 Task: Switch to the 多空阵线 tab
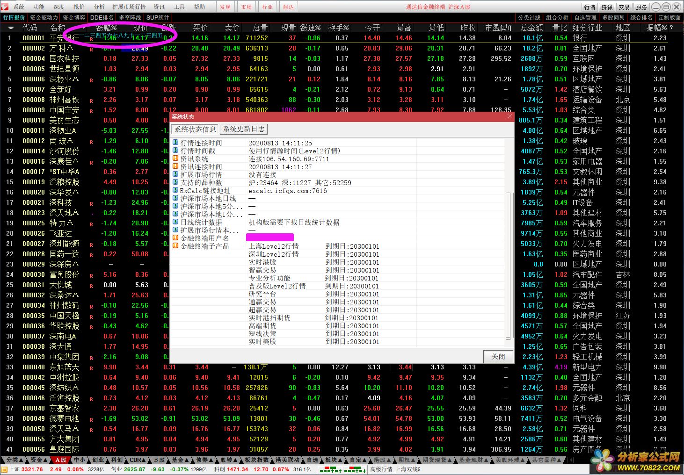tap(130, 18)
